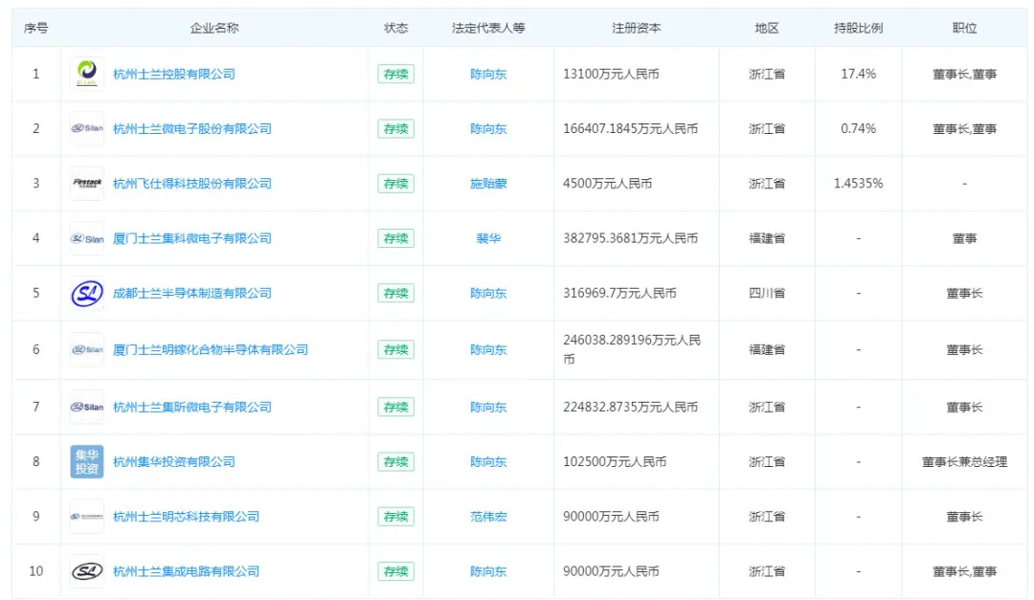1034x600 pixels.
Task: Click legal representative 施贻蒙
Action: [488, 184]
